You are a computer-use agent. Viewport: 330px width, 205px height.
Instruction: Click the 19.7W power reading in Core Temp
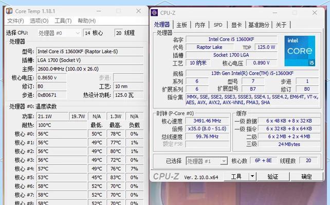78,116
